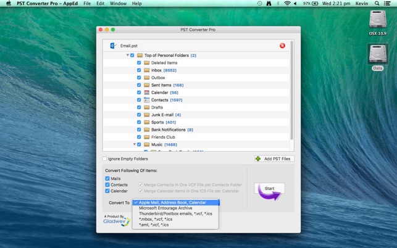Open the Window menu
Image resolution: width=397 pixels, height=248 pixels.
pos(118,4)
